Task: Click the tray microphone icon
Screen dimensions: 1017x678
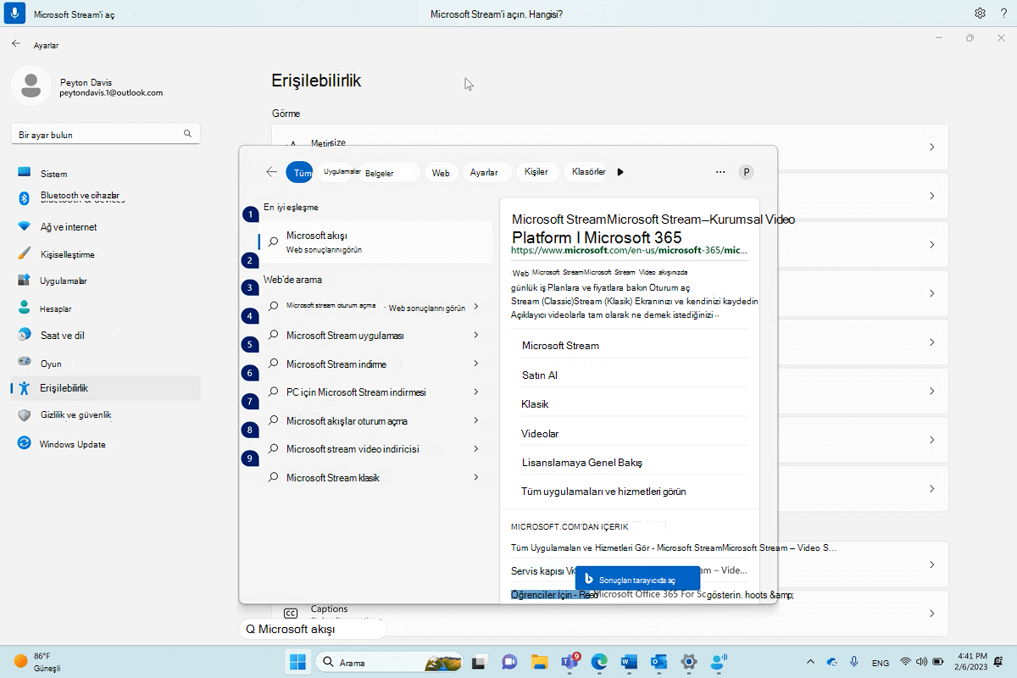Action: [853, 661]
